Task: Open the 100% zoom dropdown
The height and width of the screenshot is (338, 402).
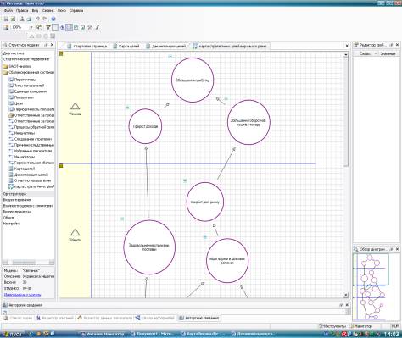Action: coord(31,27)
